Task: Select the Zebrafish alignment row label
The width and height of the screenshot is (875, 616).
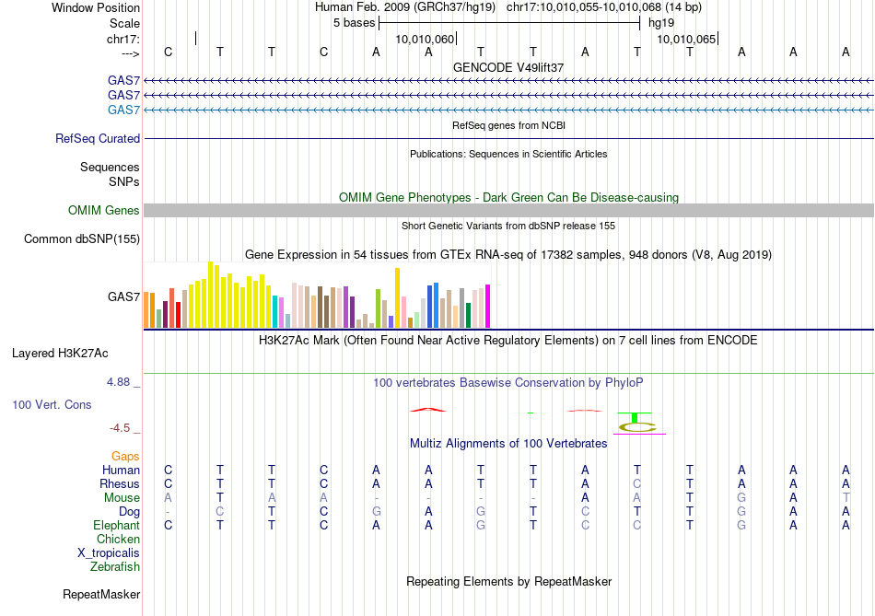Action: pyautogui.click(x=114, y=567)
